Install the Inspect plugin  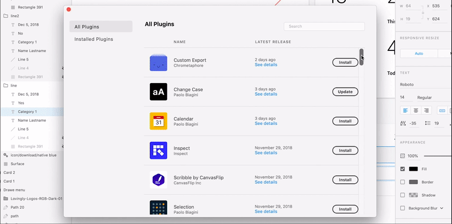point(345,150)
